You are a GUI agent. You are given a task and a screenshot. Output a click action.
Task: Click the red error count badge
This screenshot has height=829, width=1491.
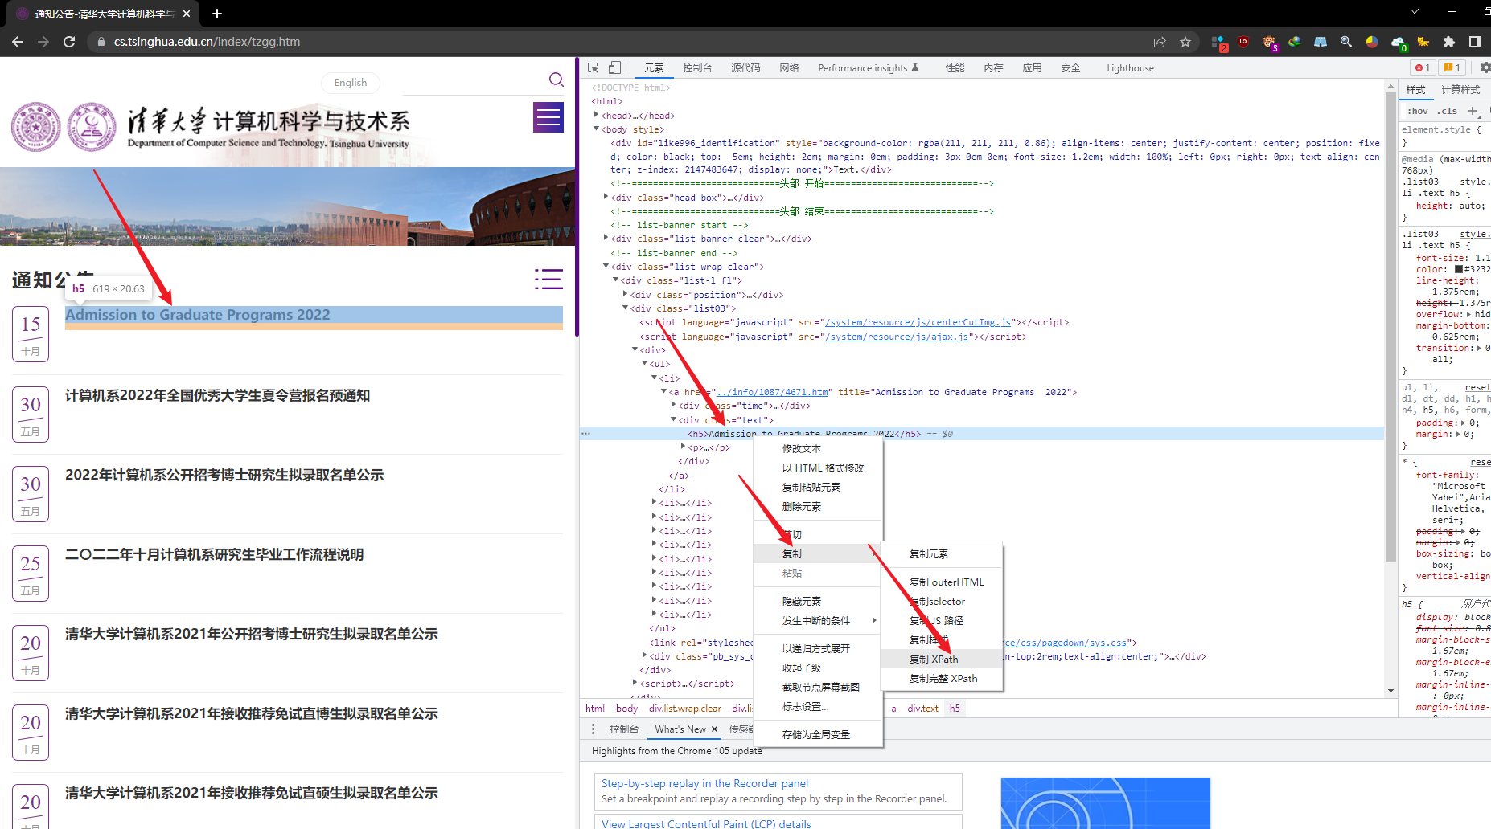point(1423,68)
